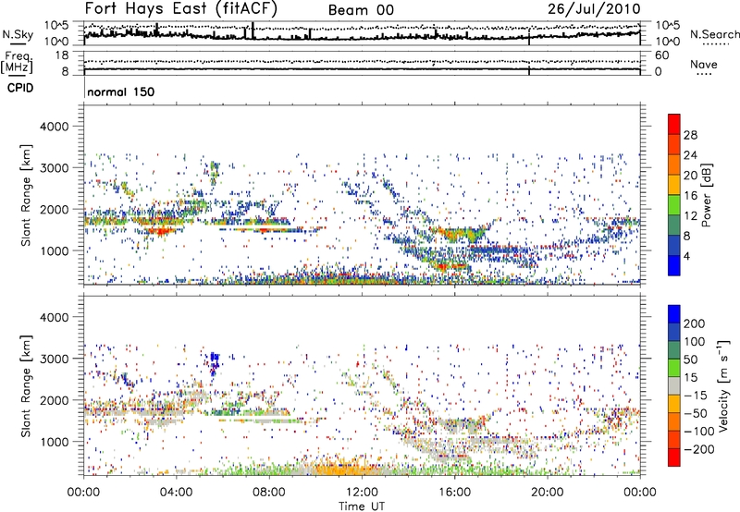Click the velocity panel 'Slant Range [km]' label
This screenshot has width=740, height=512.
(26, 385)
